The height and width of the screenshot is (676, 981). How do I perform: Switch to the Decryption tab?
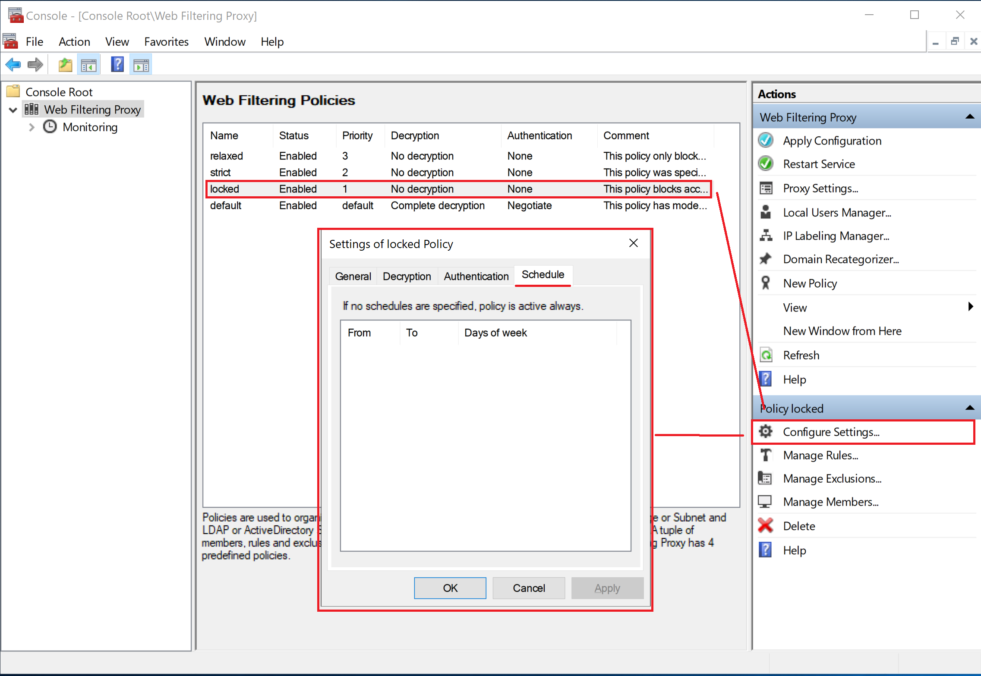[407, 276]
